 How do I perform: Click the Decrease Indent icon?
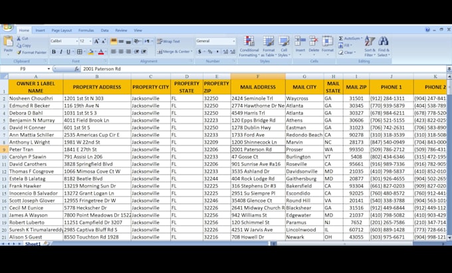(x=136, y=52)
